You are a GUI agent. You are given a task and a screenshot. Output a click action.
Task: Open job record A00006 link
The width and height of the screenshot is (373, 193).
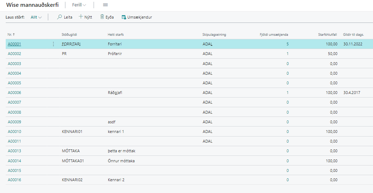coord(15,93)
